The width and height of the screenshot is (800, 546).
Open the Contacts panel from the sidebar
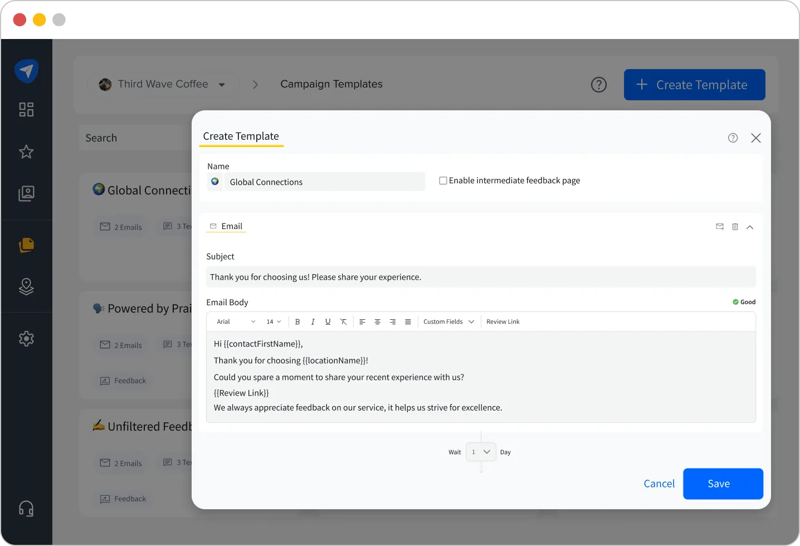(x=26, y=193)
